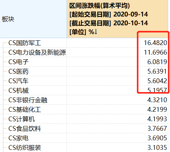Click the value 16.4820 cell
Viewport: 170px width, 152px height.
coord(155,43)
